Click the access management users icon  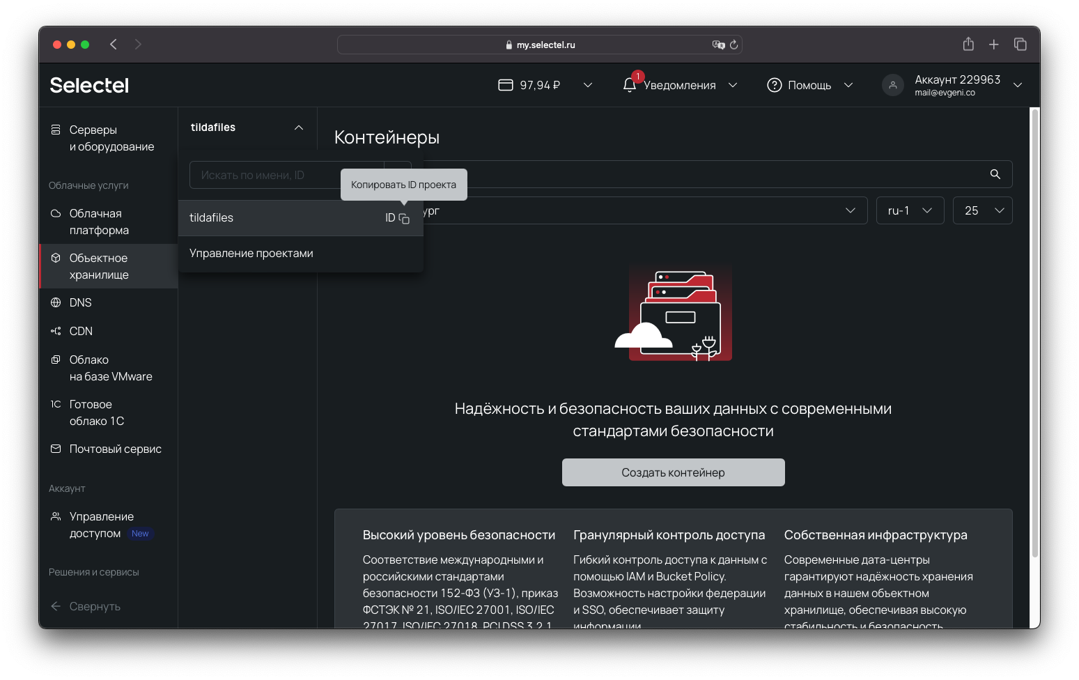56,516
